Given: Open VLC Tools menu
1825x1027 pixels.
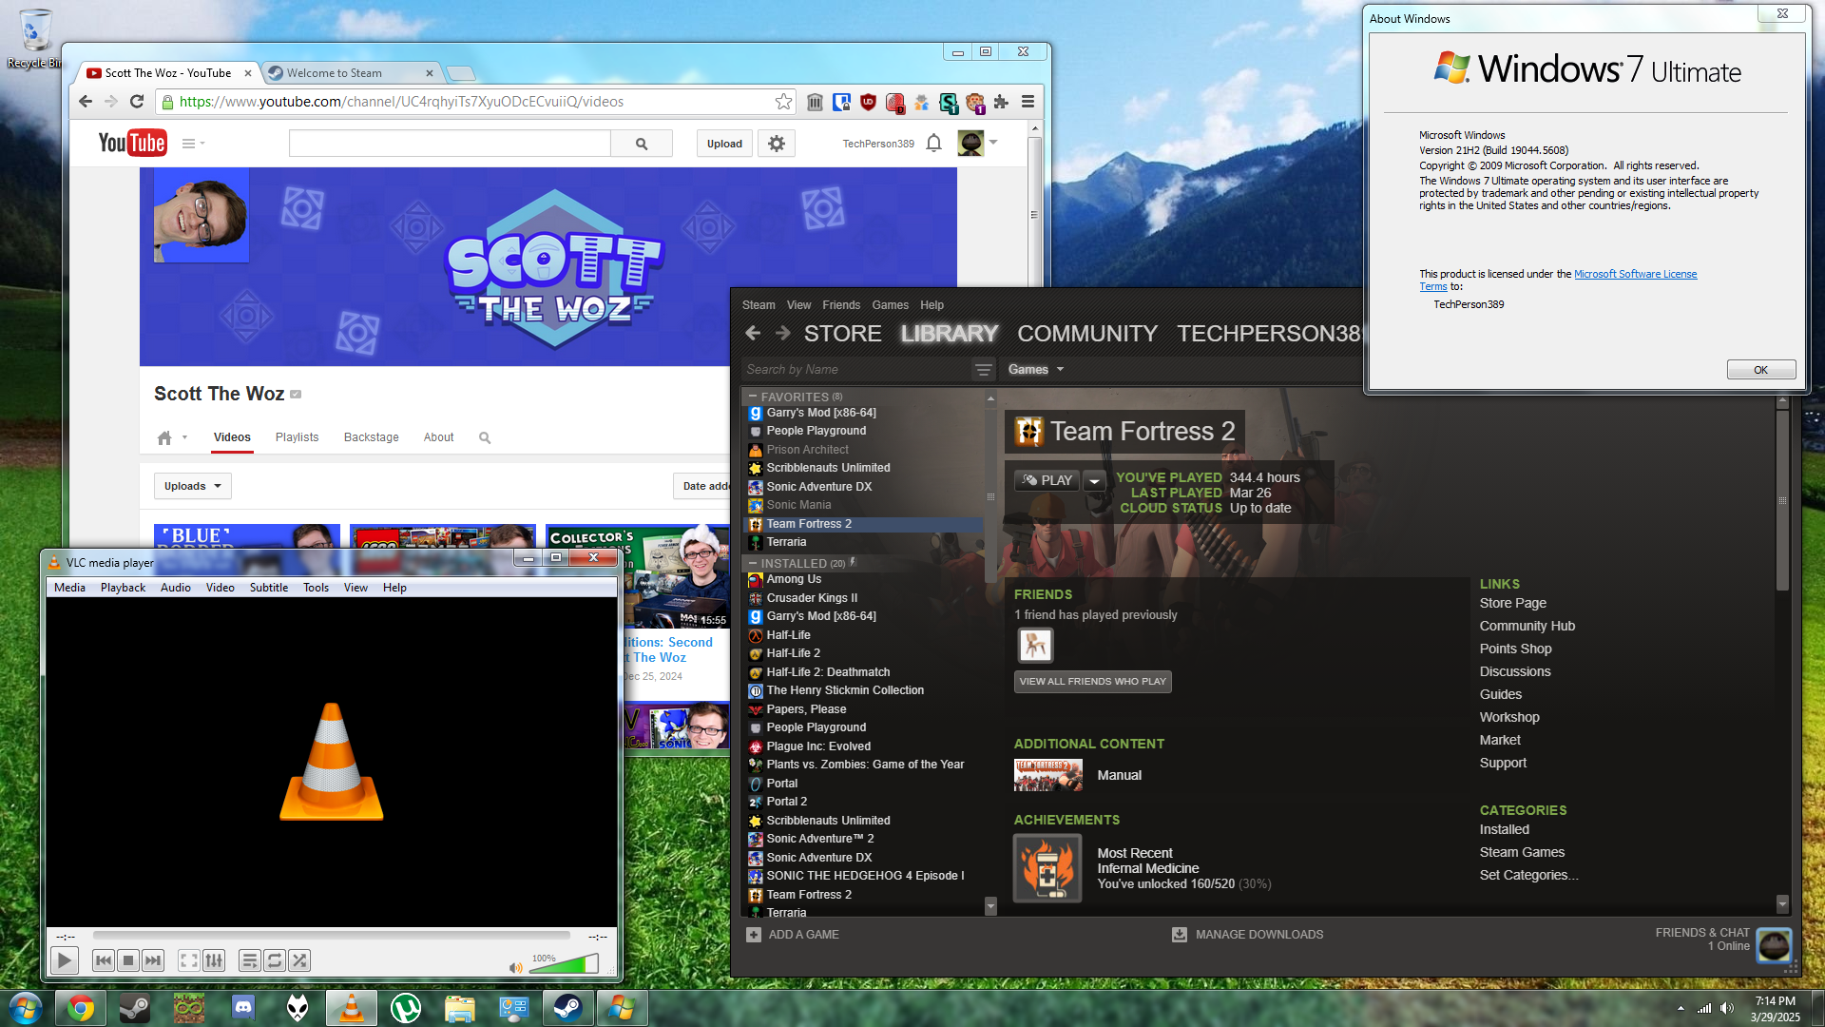Looking at the screenshot, I should [316, 588].
